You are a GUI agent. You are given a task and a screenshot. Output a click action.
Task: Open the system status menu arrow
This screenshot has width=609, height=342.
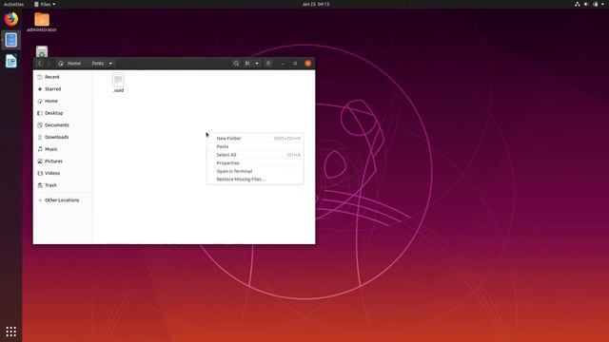pos(603,4)
